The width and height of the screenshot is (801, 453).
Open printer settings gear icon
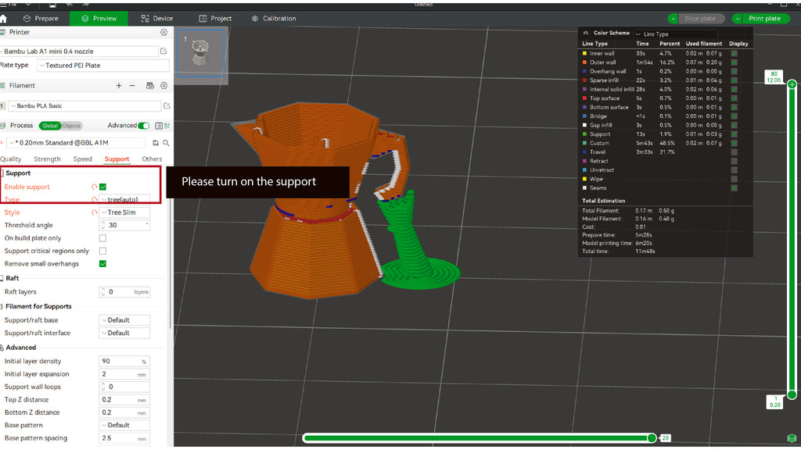[x=163, y=32]
